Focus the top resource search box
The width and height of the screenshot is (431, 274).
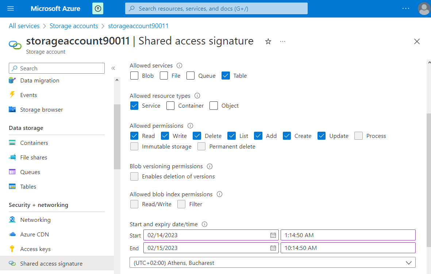(216, 8)
